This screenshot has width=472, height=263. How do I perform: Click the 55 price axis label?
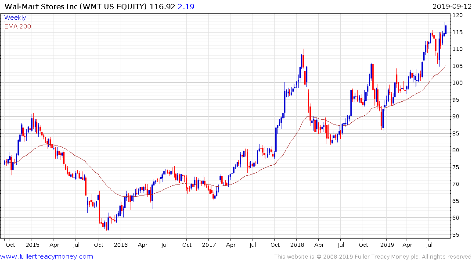click(x=456, y=235)
